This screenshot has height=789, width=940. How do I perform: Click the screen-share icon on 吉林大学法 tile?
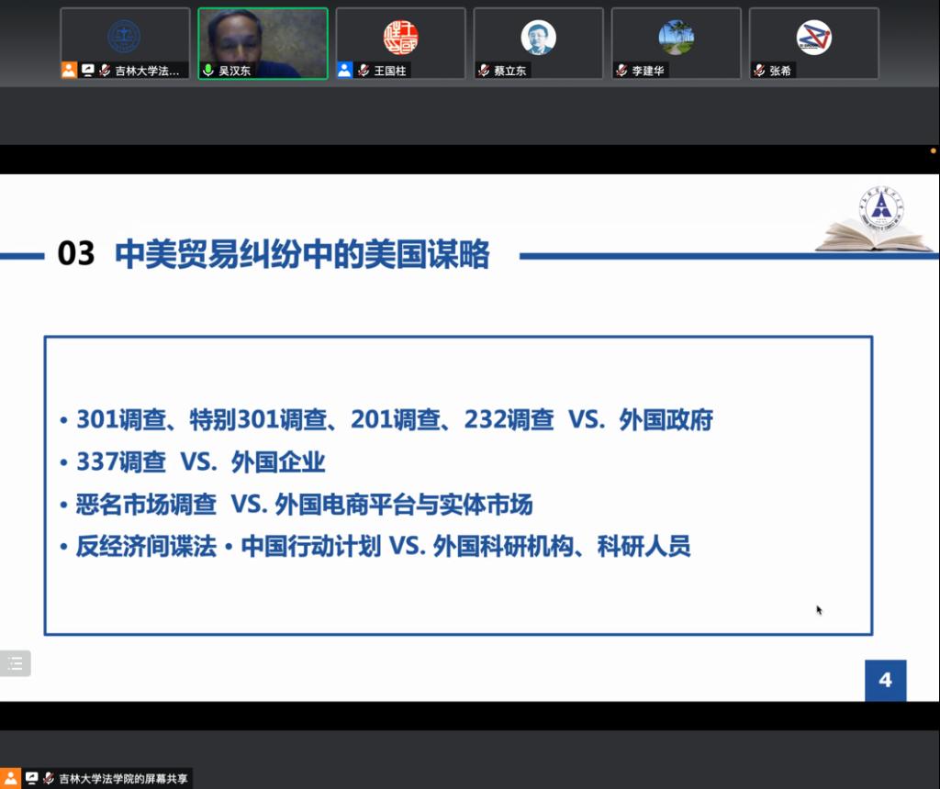pos(88,71)
